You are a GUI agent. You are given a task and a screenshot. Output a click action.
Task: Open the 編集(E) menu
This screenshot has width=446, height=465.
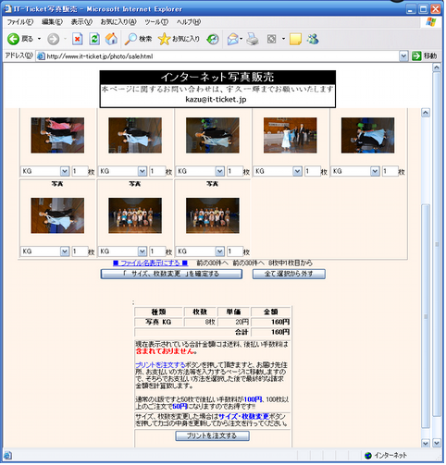(x=52, y=22)
